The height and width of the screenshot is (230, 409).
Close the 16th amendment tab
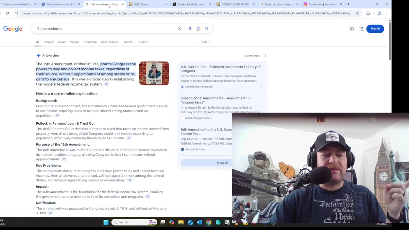click(122, 4)
